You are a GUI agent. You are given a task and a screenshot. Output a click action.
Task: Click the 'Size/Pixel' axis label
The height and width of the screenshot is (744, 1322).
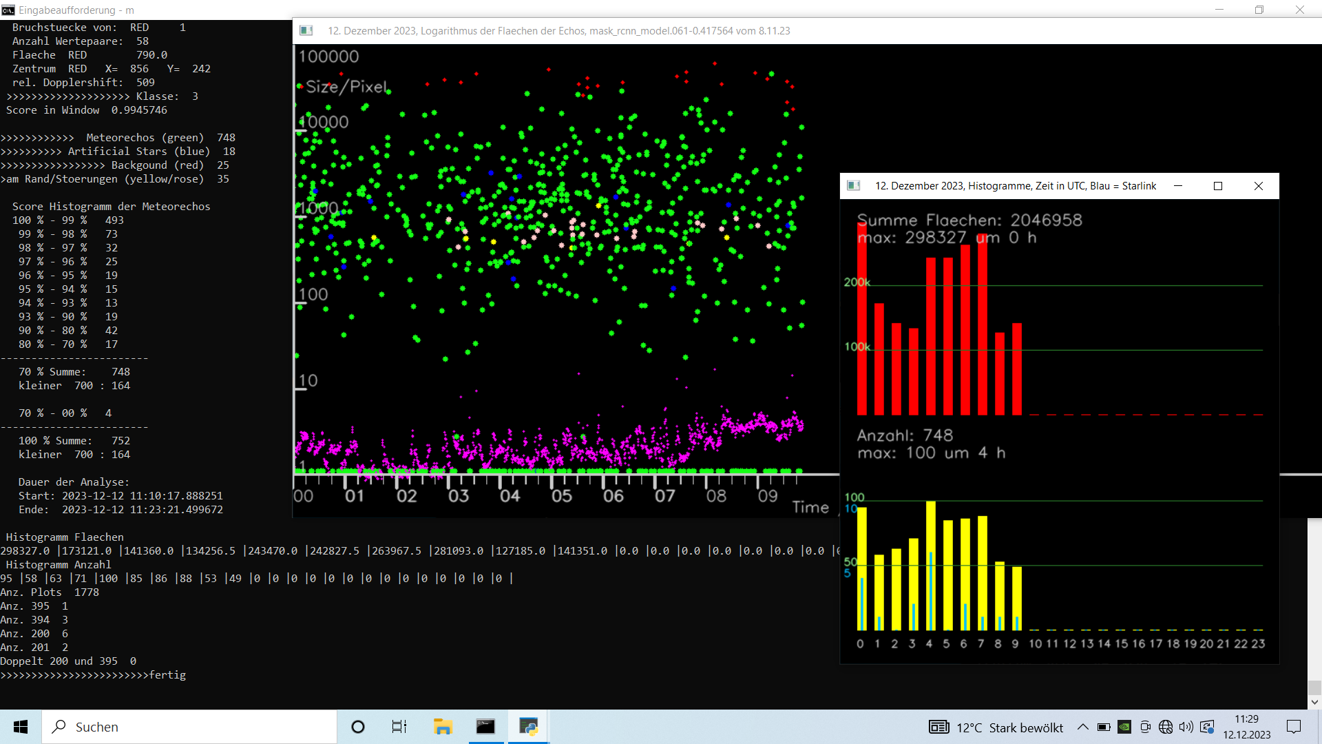[347, 87]
